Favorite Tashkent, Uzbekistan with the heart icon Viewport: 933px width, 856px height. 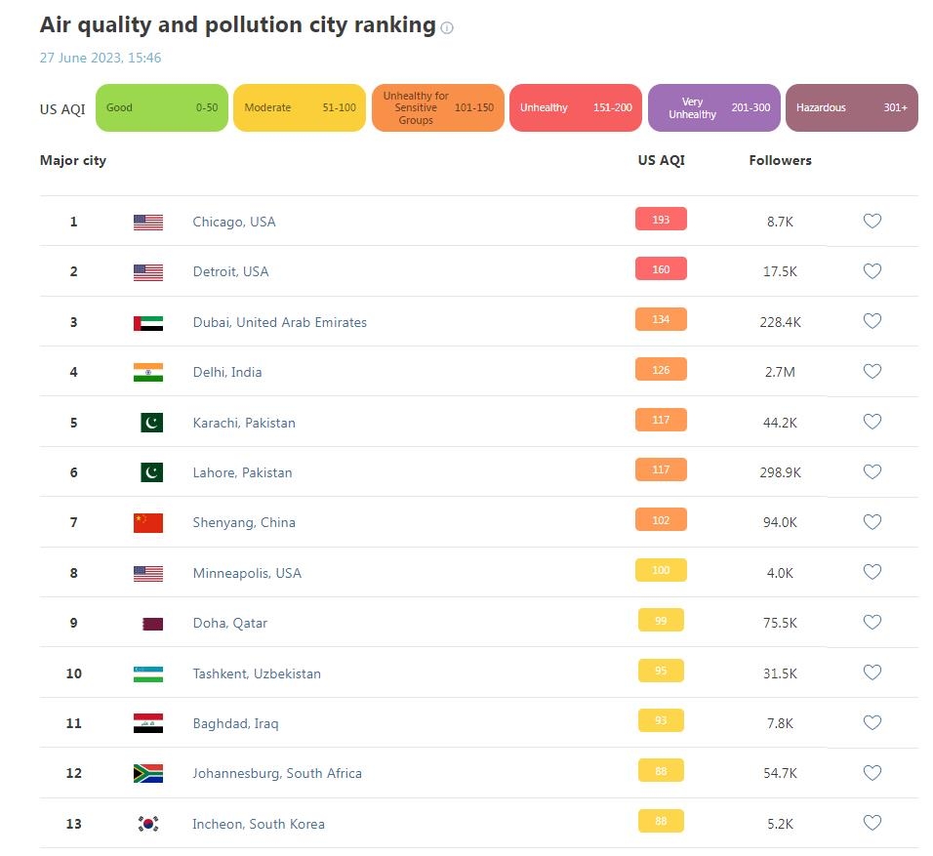click(x=872, y=673)
